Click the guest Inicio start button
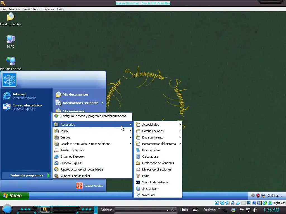286x214 pixels. (14, 196)
